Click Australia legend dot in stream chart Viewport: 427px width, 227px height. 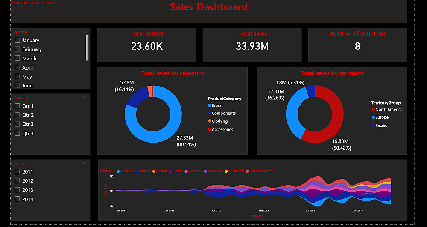tap(118, 171)
